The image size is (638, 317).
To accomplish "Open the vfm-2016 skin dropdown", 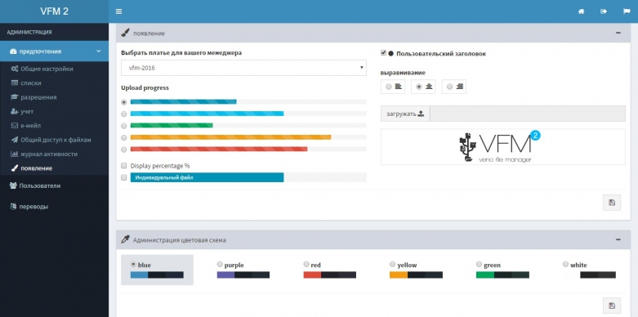I will (x=243, y=68).
